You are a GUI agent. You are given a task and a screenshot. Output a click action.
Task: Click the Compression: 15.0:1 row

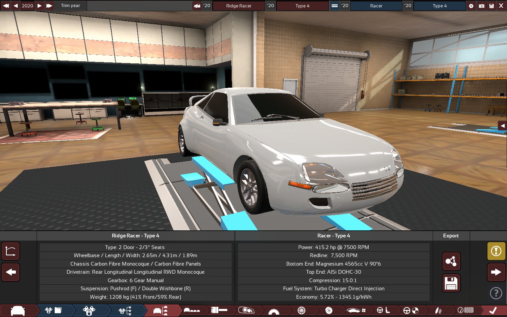coord(333,280)
